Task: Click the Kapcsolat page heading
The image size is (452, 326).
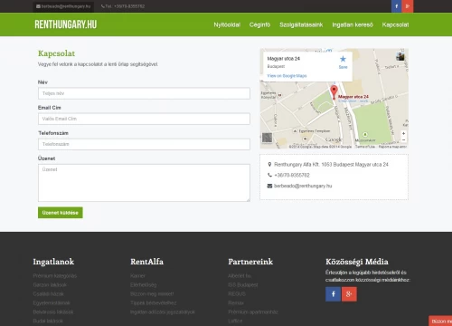Action: [x=56, y=53]
